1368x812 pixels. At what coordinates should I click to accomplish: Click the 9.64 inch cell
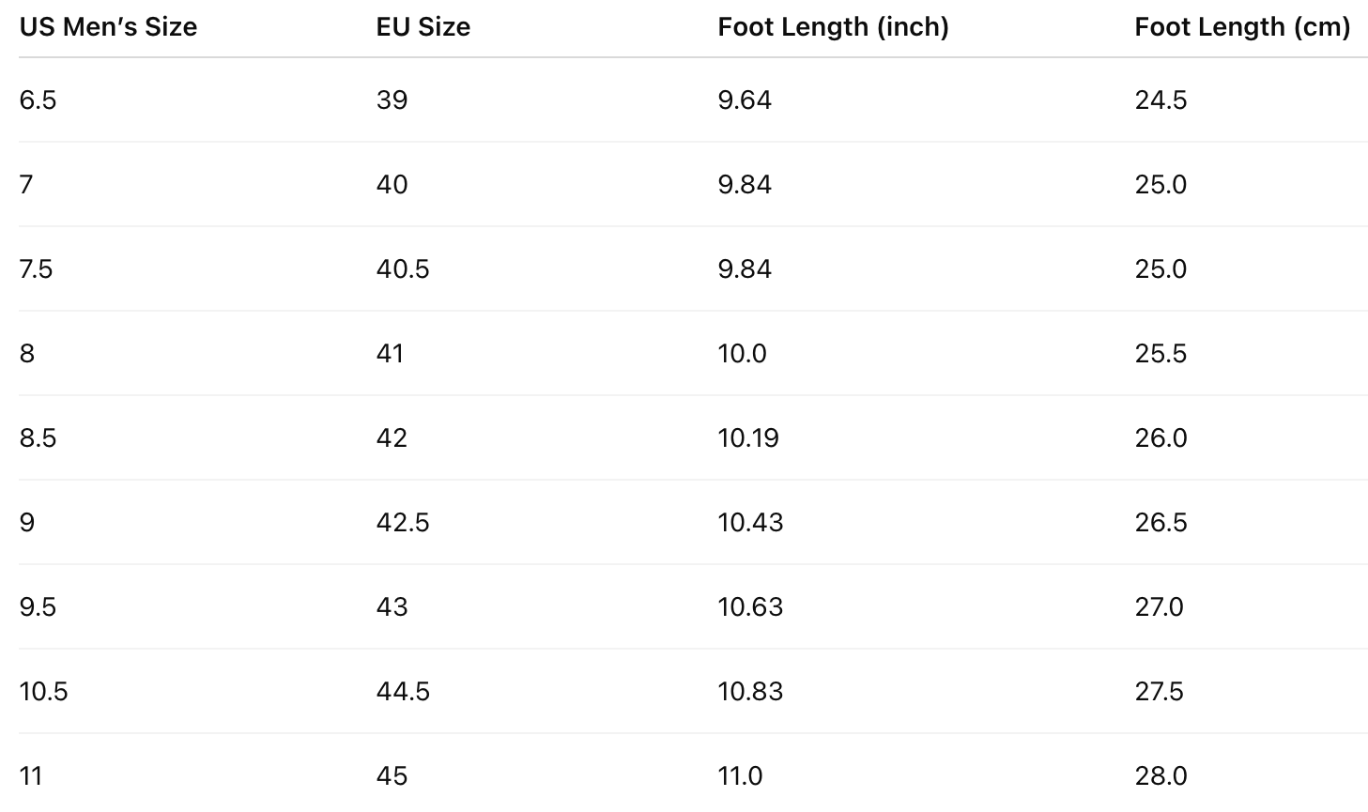pyautogui.click(x=745, y=100)
